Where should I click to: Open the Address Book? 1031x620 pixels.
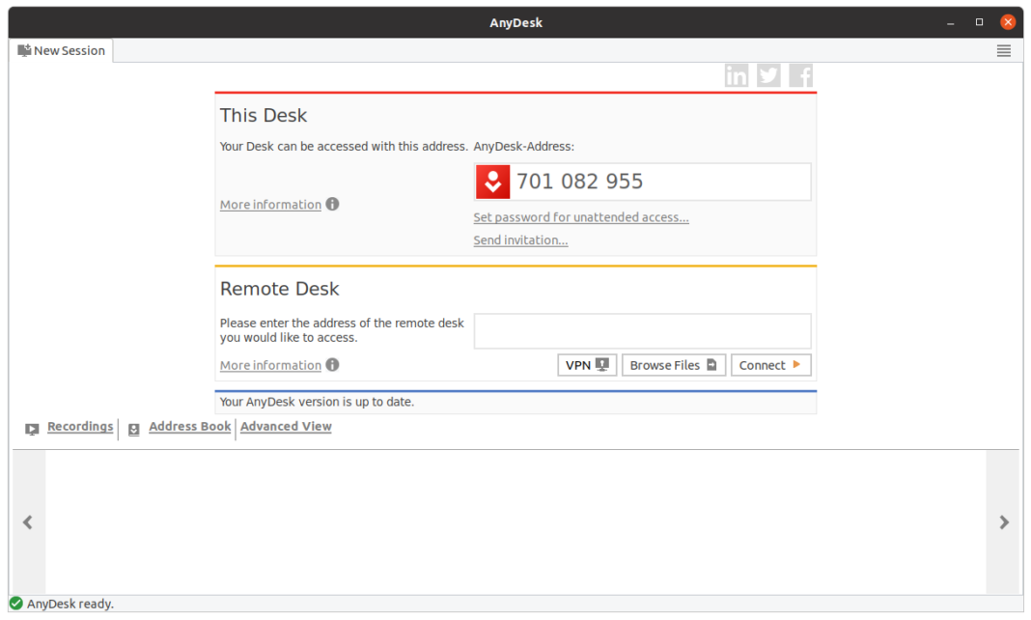click(189, 426)
